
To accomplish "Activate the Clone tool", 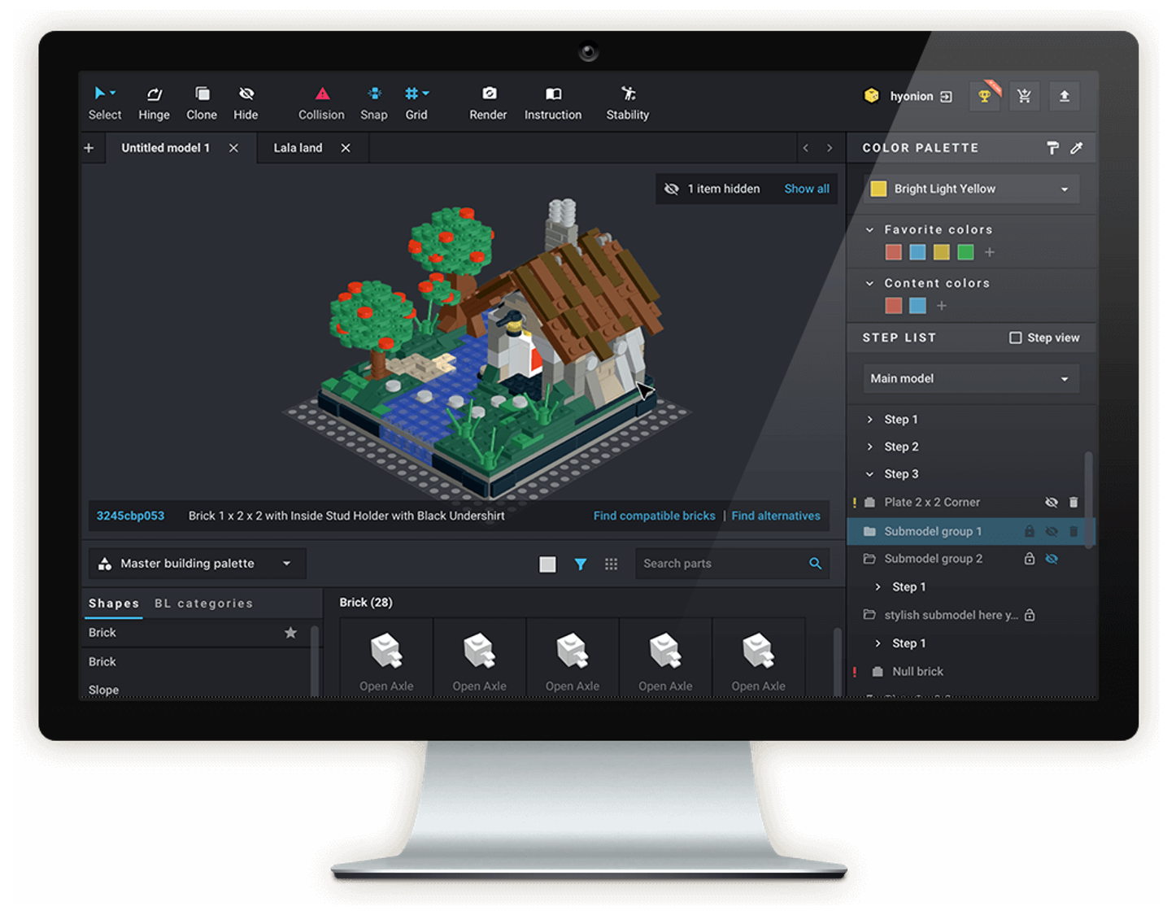I will (201, 102).
